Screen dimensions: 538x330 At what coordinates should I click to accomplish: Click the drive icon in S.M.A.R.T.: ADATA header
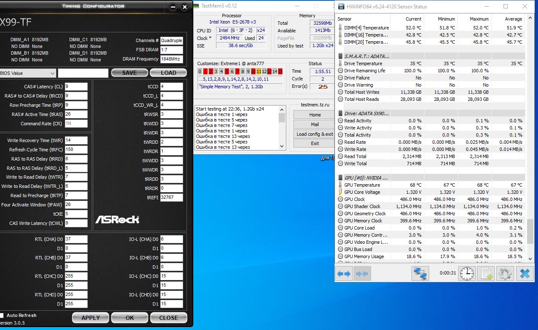[x=340, y=56]
